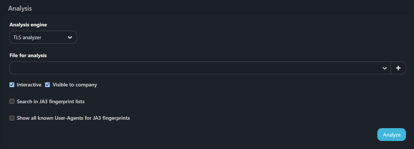Image resolution: width=414 pixels, height=149 pixels.
Task: Click the File for analysis field label
Action: (28, 56)
